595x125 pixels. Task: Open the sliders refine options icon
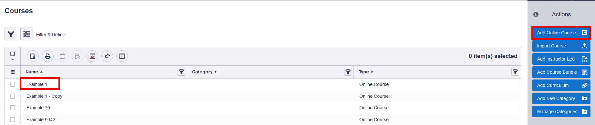tap(26, 34)
